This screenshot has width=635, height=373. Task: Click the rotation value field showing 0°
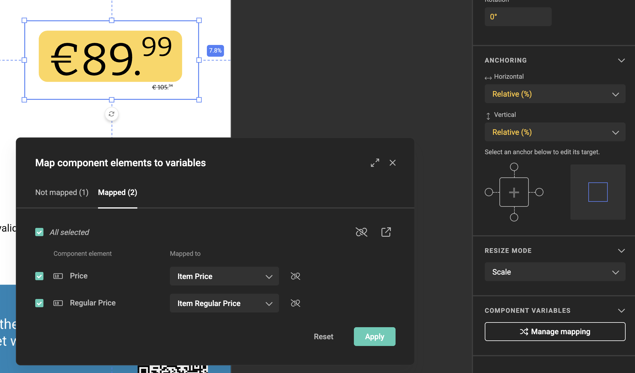coord(518,16)
